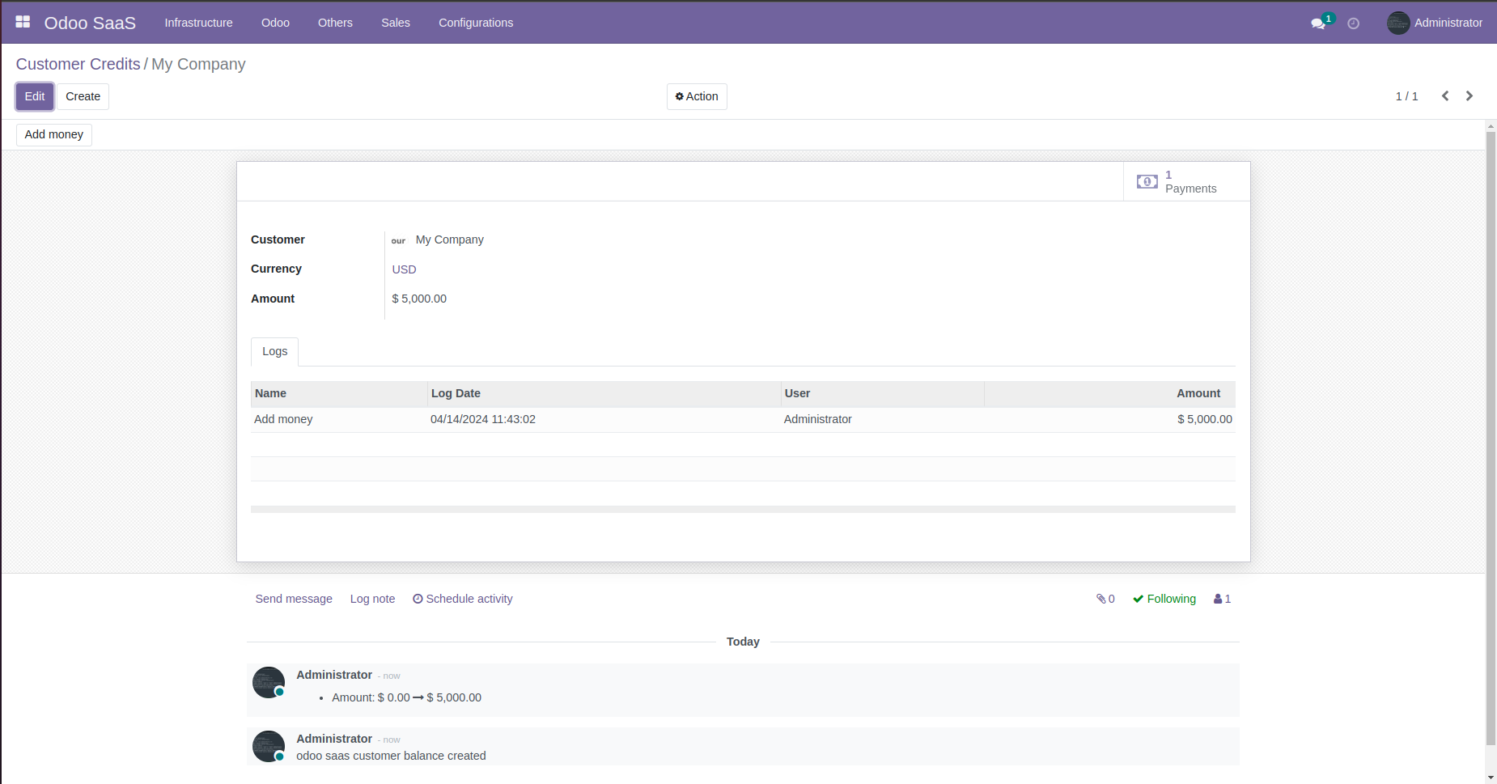Open the USD currency link

[404, 269]
